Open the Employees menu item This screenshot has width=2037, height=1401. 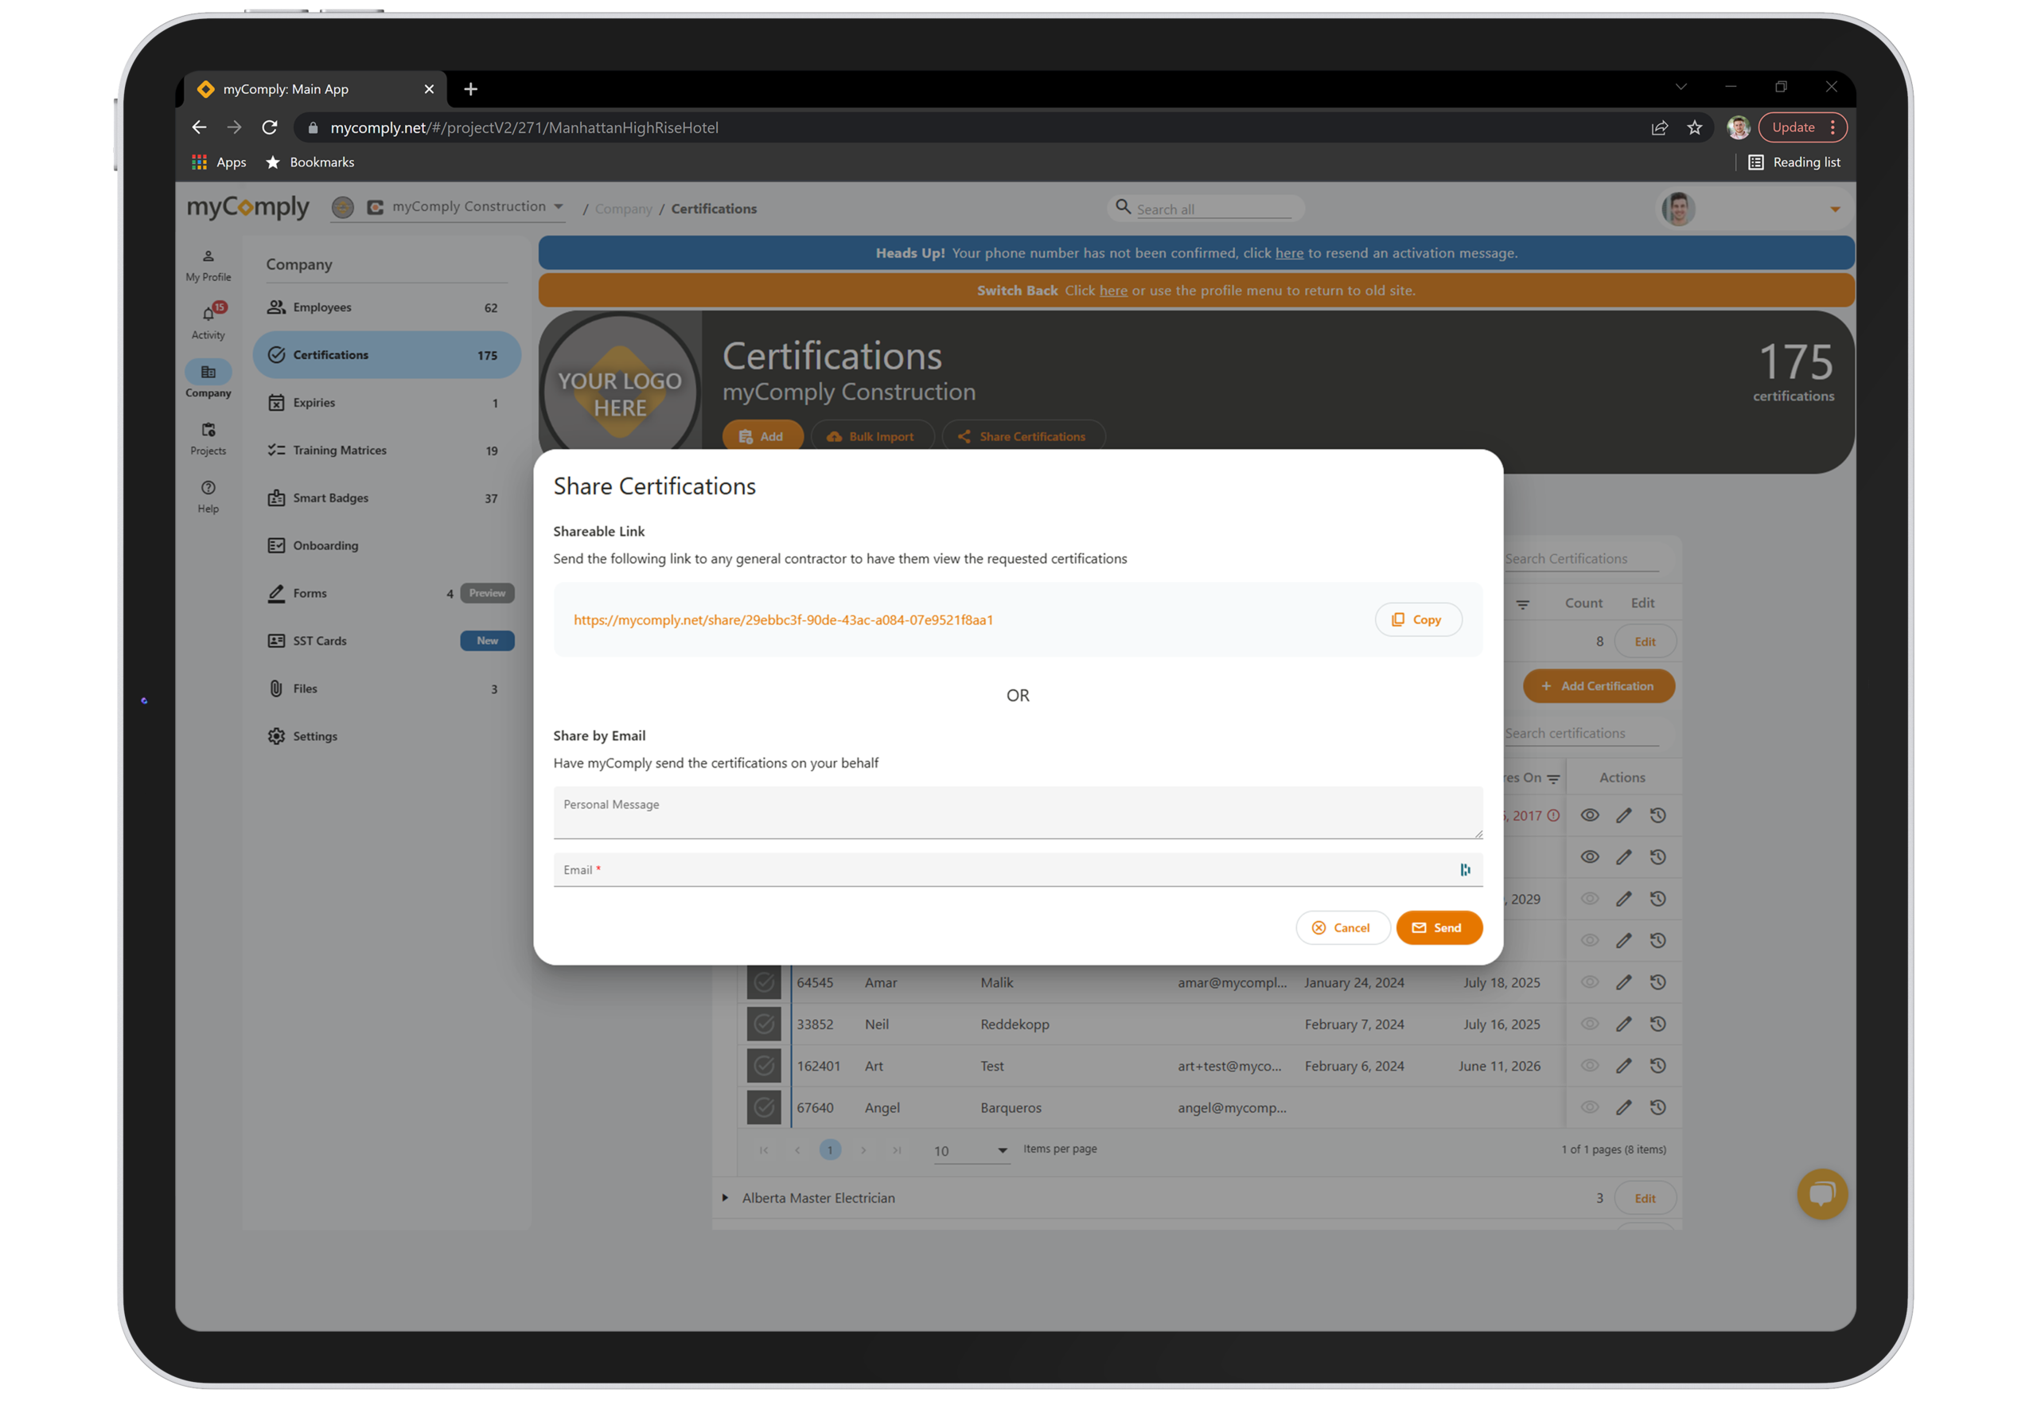click(386, 307)
